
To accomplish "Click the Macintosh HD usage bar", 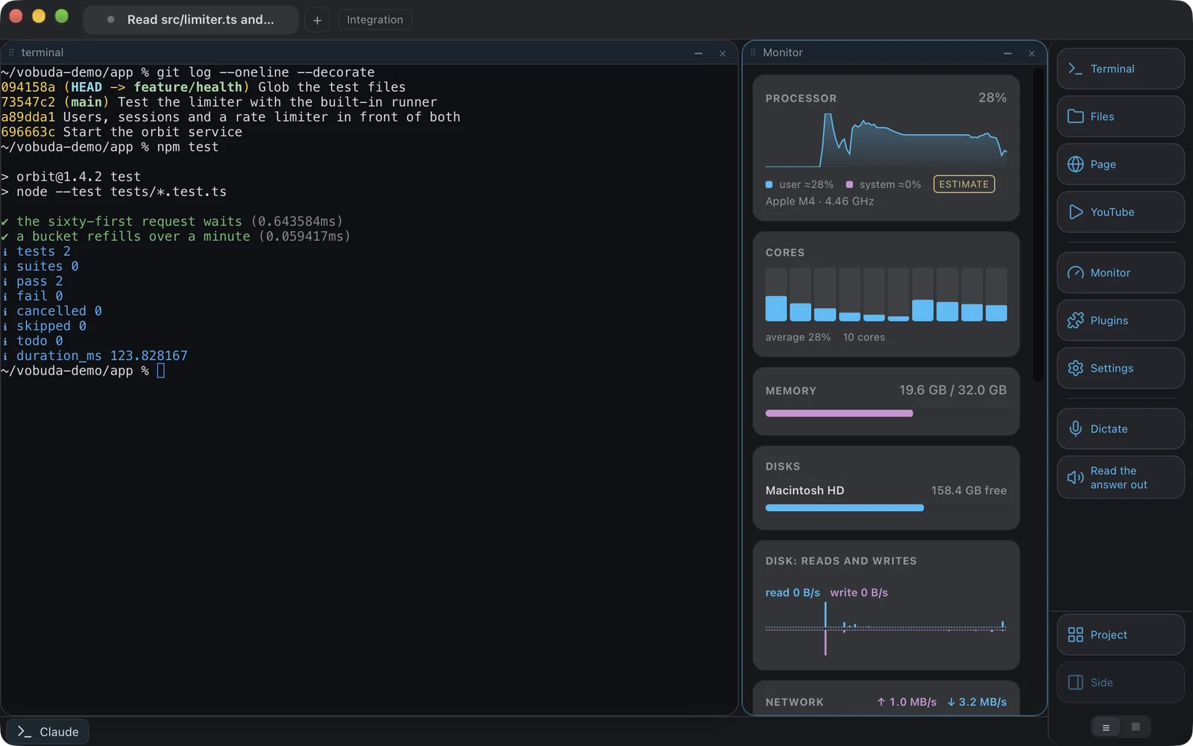I will (886, 508).
